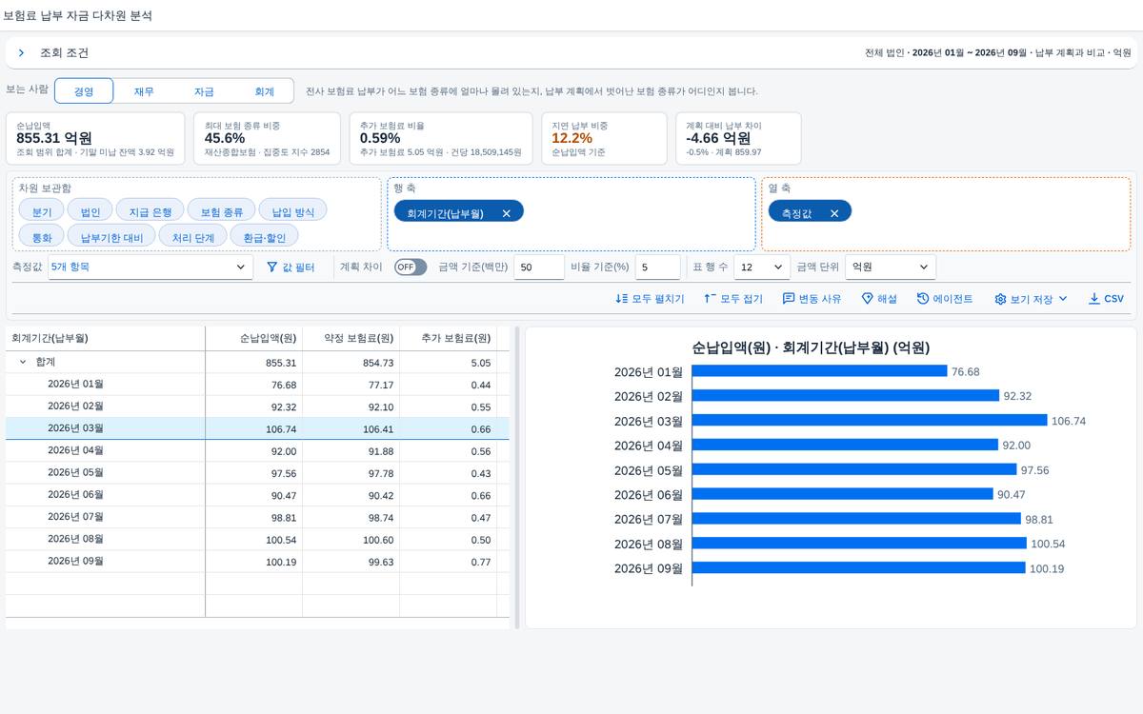Select the 법인 dimension chip
Image resolution: width=1143 pixels, height=714 pixels.
point(90,211)
